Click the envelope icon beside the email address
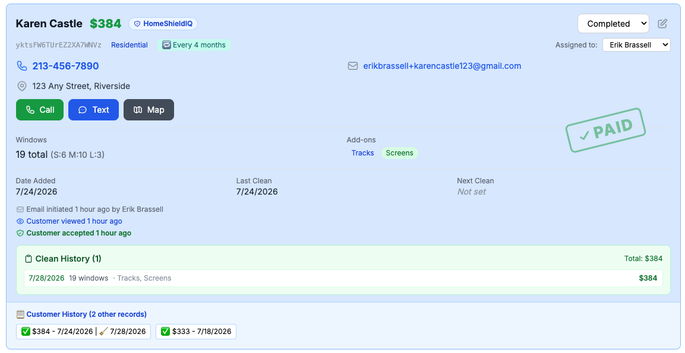Viewport: 685px width, 353px height. [x=353, y=66]
